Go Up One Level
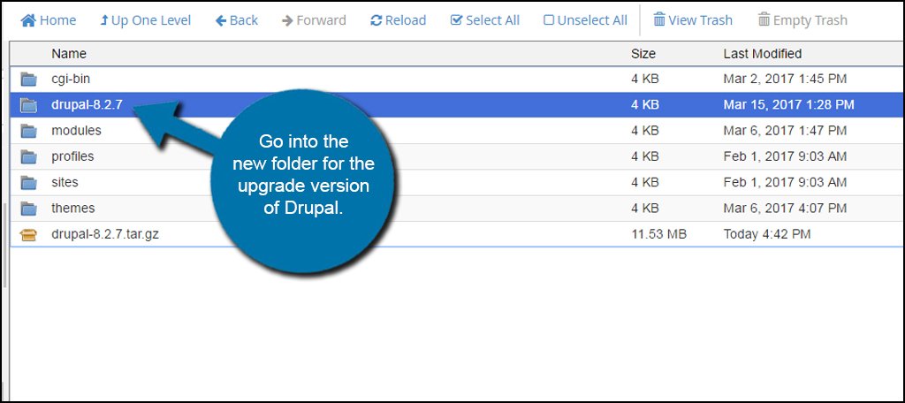Image resolution: width=905 pixels, height=403 pixels. click(x=146, y=20)
